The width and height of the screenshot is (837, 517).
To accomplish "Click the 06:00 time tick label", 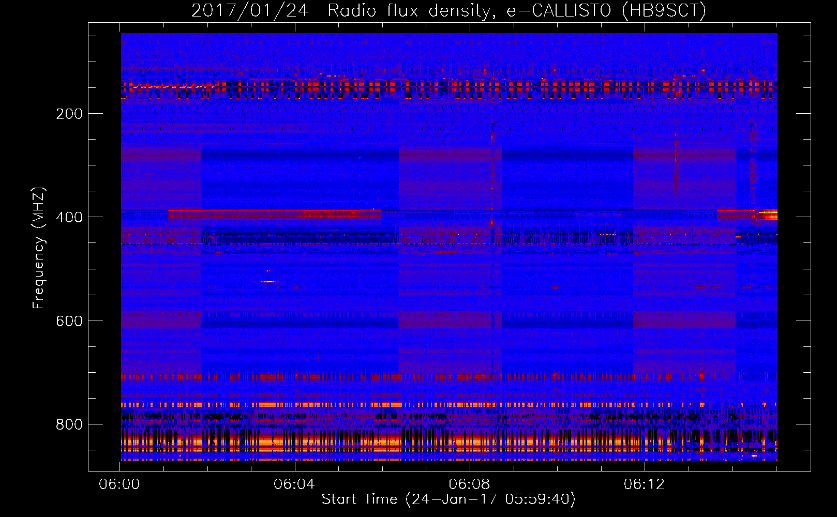I will [119, 484].
